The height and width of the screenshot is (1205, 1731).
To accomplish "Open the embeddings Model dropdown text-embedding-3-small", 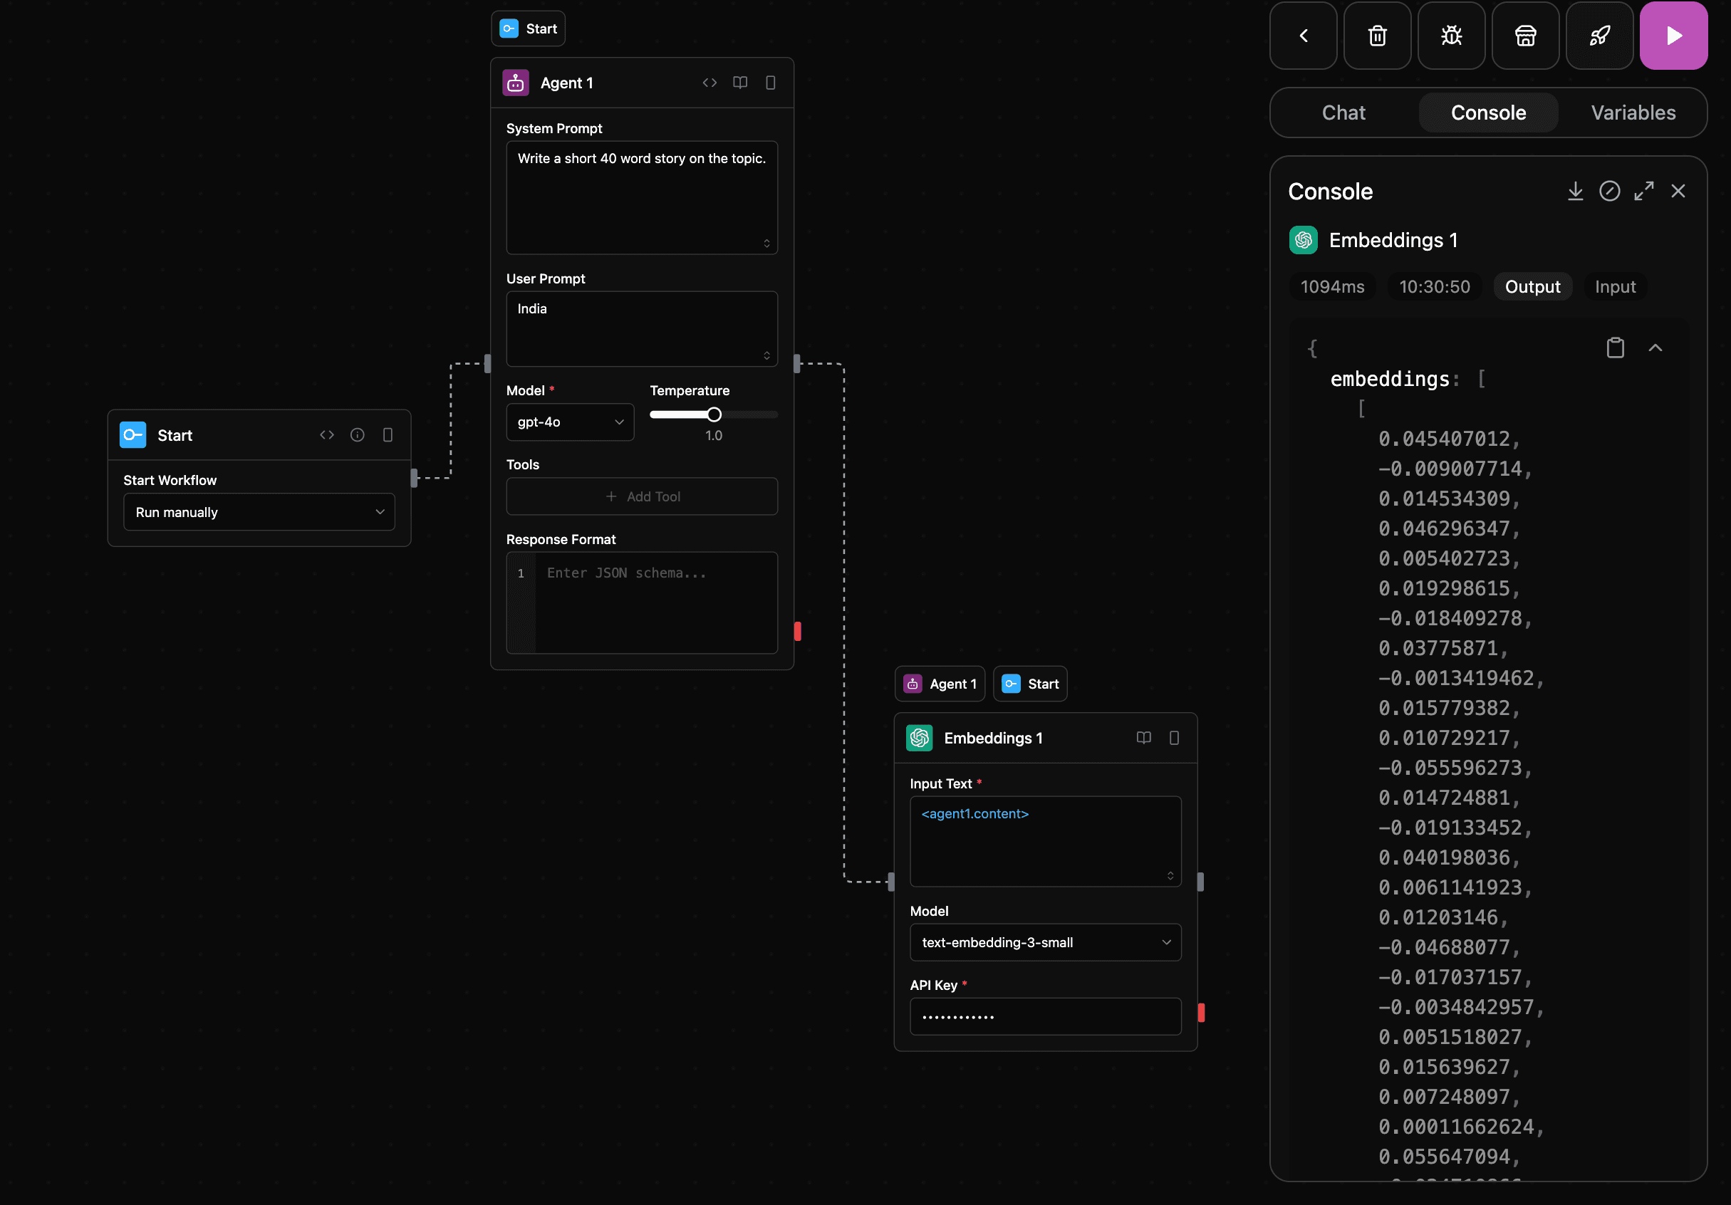I will point(1045,942).
